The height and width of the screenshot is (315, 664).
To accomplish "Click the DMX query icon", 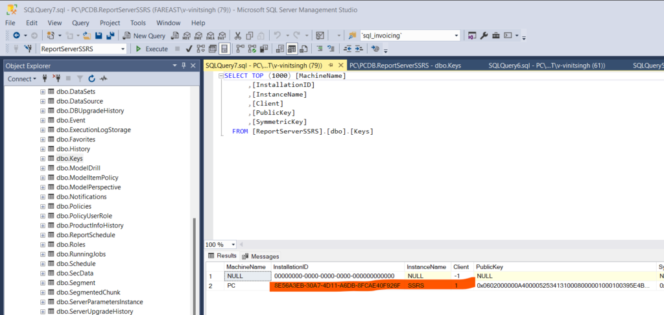I will pyautogui.click(x=198, y=36).
